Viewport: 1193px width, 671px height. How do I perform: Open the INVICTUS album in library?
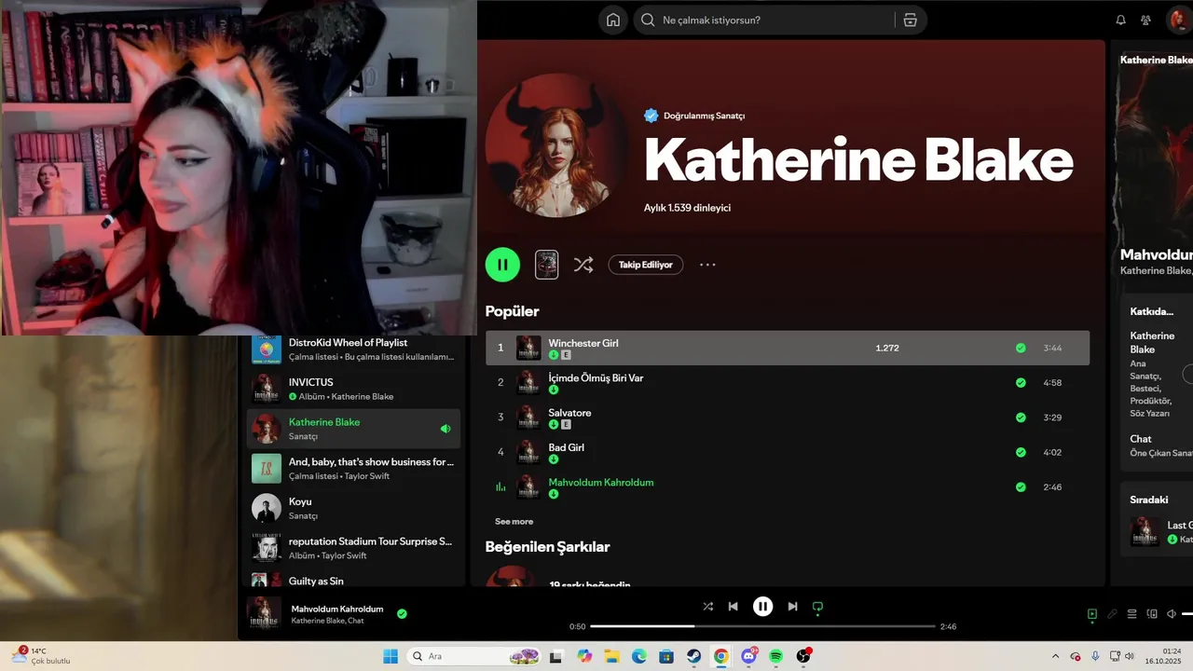pos(353,389)
